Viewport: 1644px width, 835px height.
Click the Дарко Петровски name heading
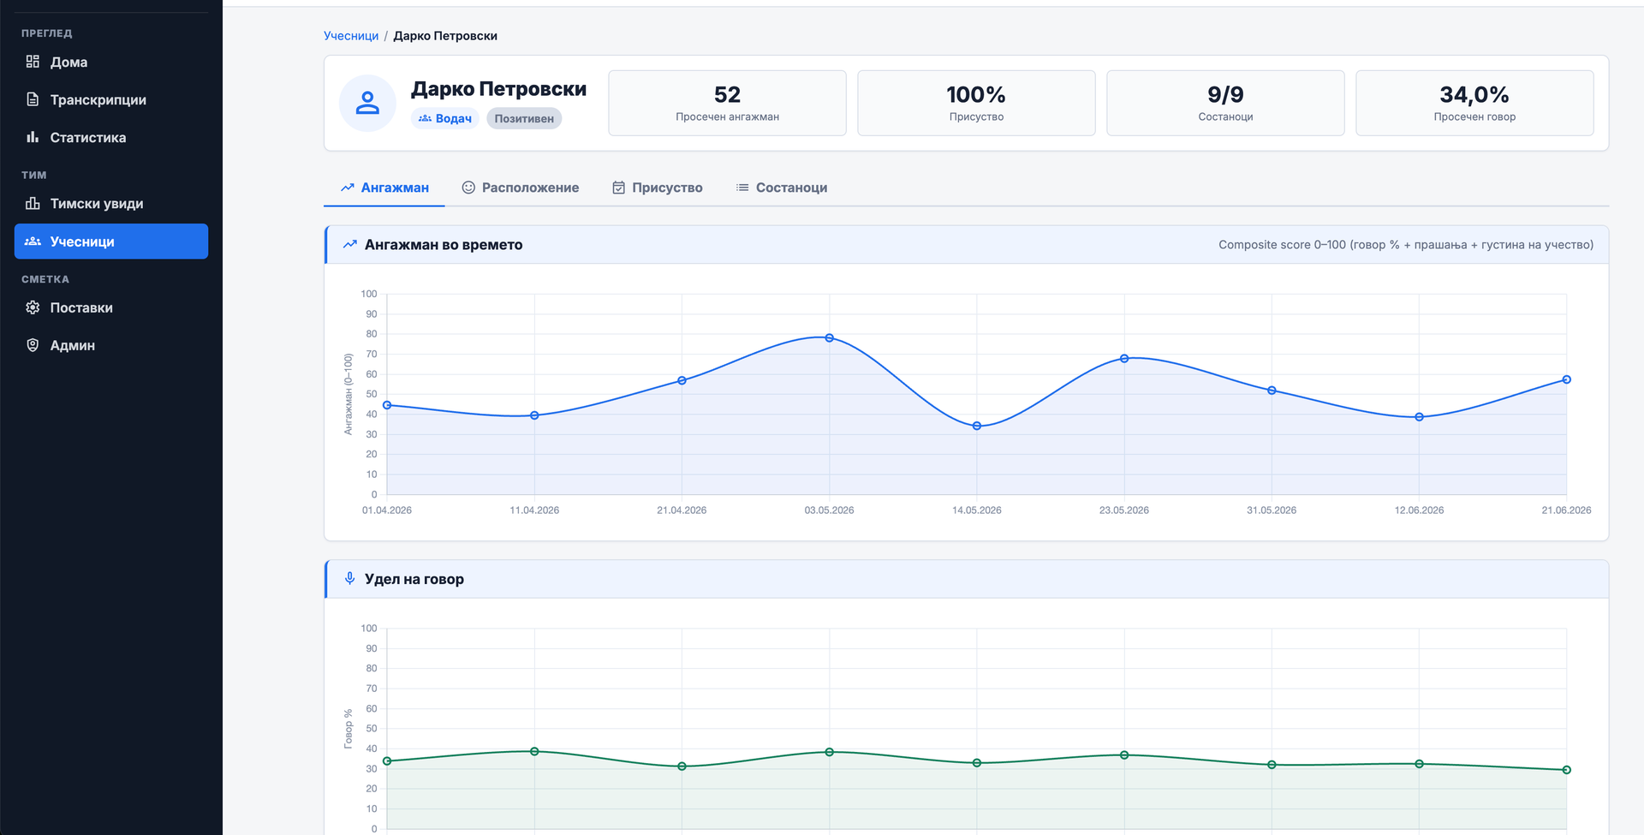[498, 89]
